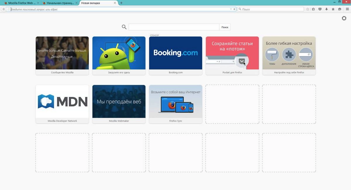Viewport: 351px width, 190px height.
Task: Open the Hello chat bubble icon
Action: pos(340,9)
